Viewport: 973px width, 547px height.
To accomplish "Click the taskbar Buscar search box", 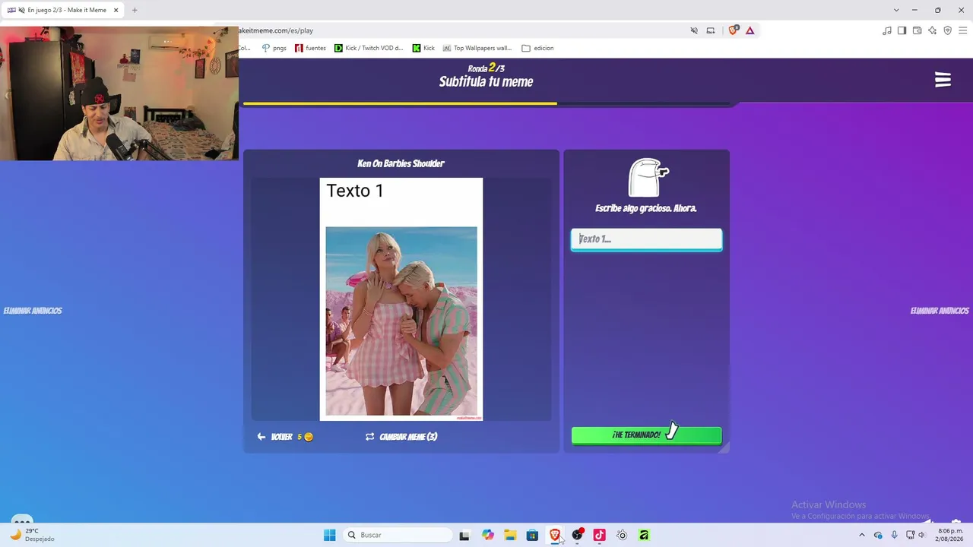I will [398, 535].
